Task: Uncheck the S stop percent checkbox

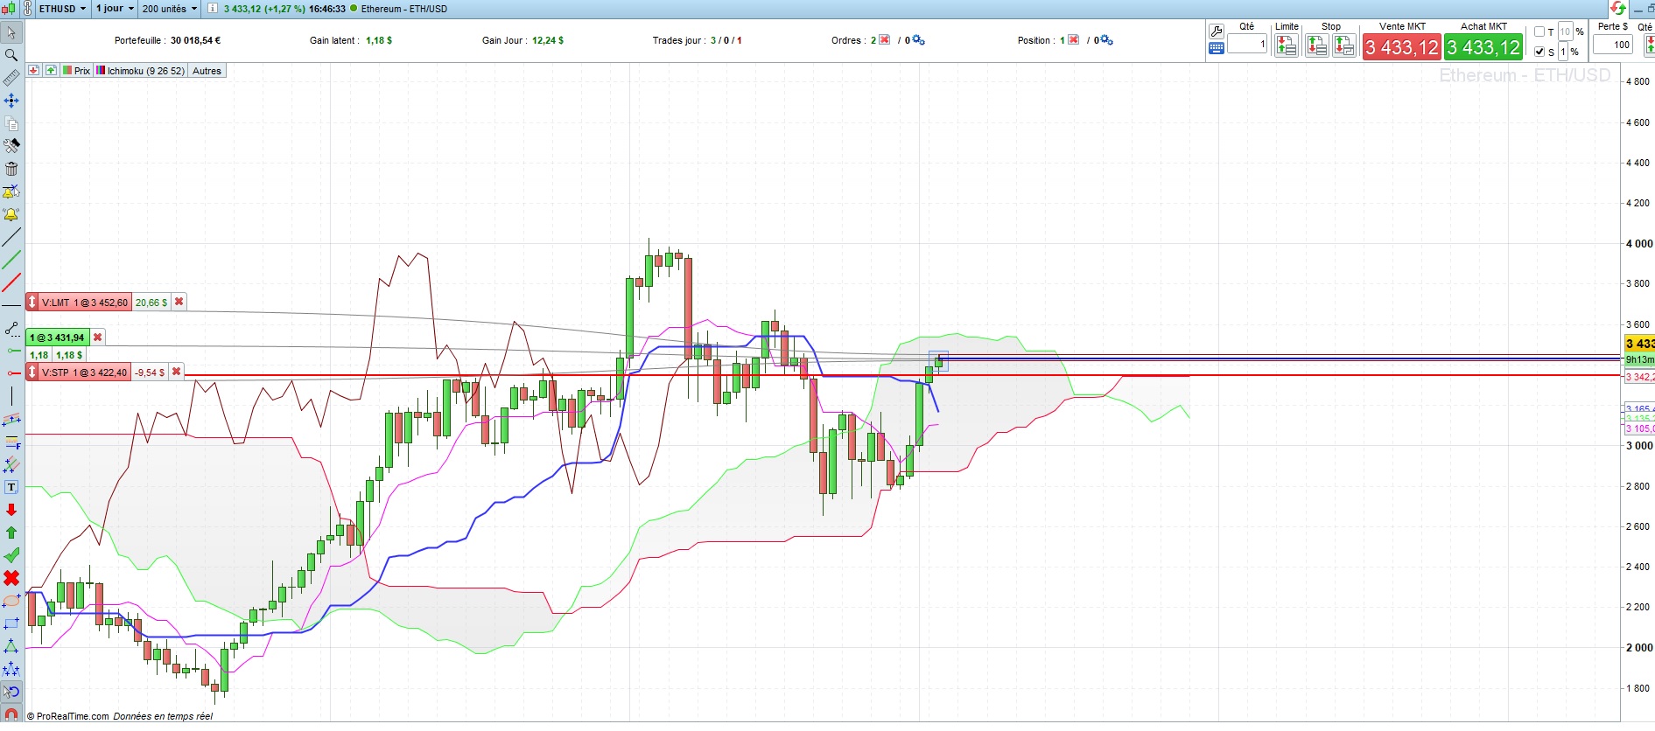Action: click(1539, 52)
